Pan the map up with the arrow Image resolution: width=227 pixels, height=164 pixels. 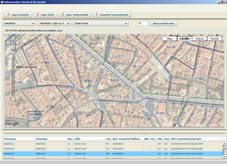pos(13,38)
